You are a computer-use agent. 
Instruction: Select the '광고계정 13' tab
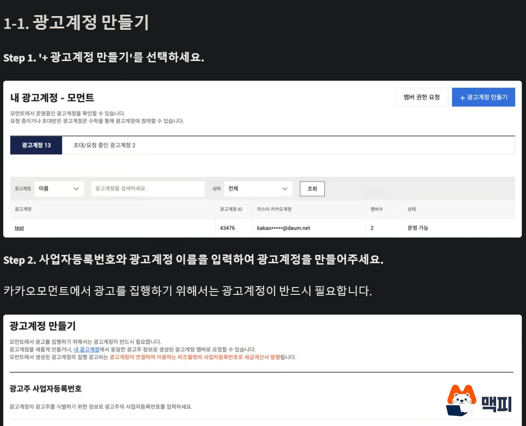pos(36,145)
